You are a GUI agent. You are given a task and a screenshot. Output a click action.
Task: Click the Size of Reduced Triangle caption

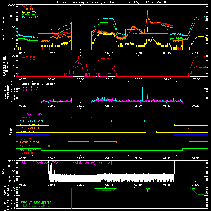pyautogui.click(x=67, y=163)
